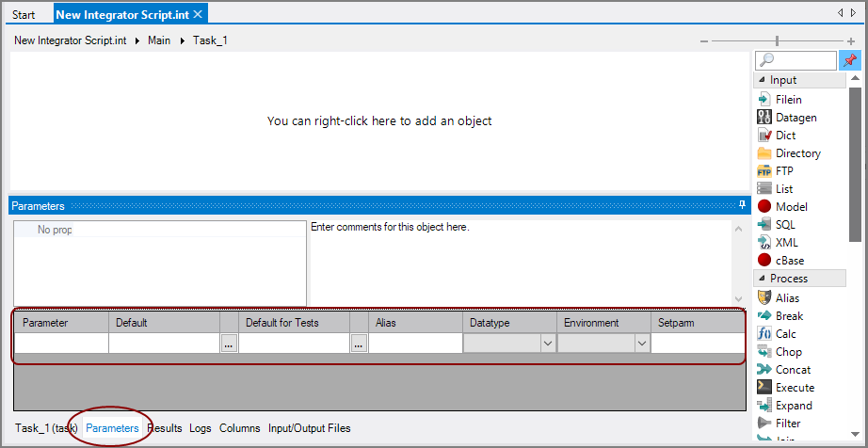Pick the SQL input object

[776, 225]
